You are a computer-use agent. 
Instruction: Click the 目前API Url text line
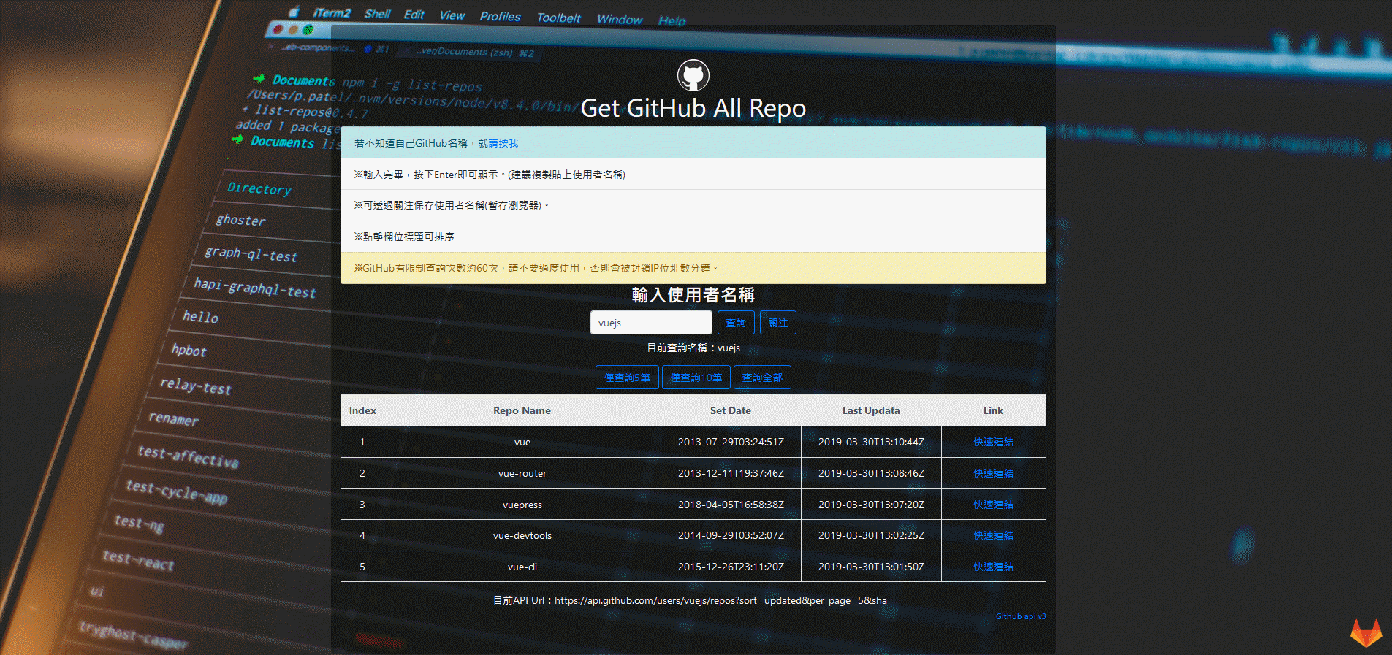(693, 600)
